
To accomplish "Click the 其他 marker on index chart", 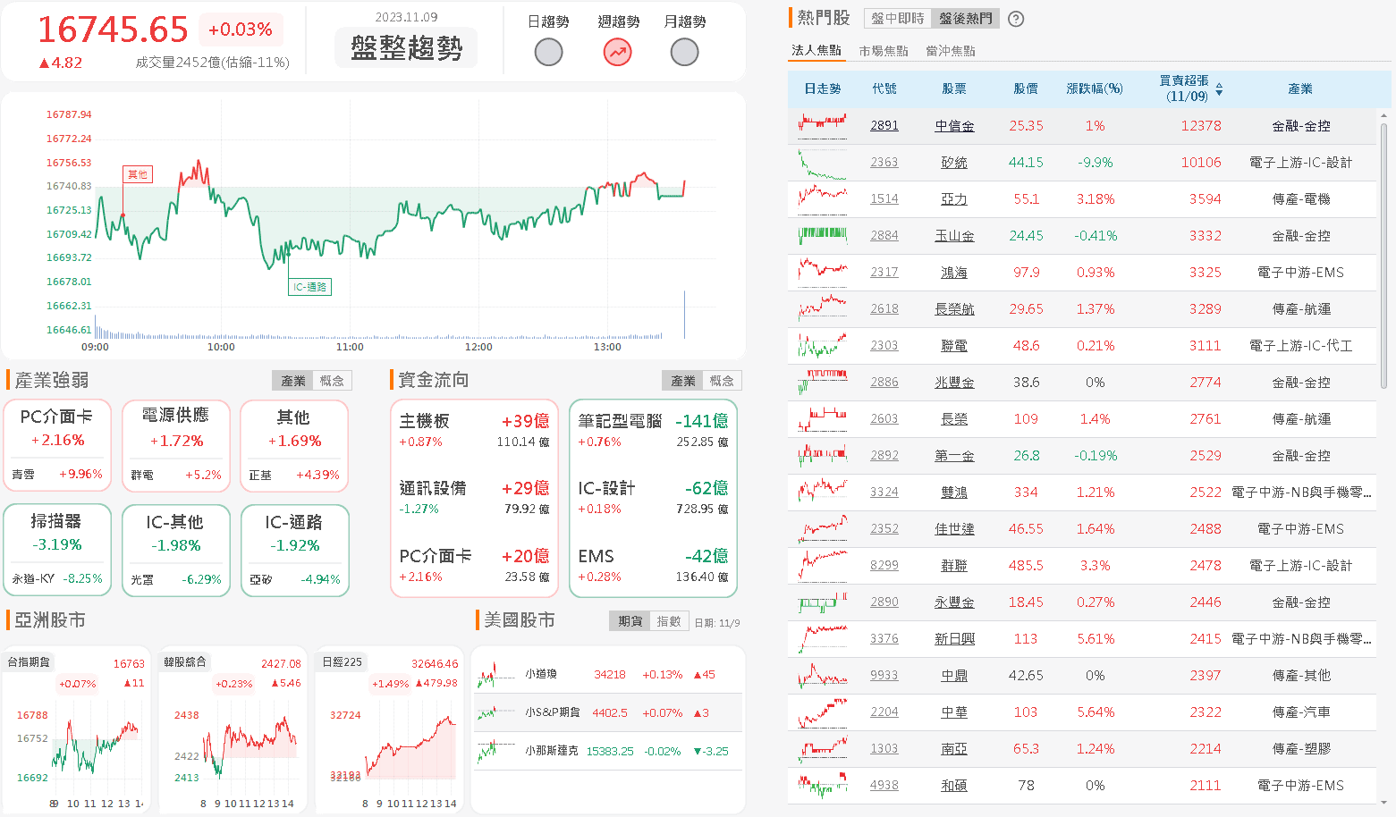I will 138,174.
